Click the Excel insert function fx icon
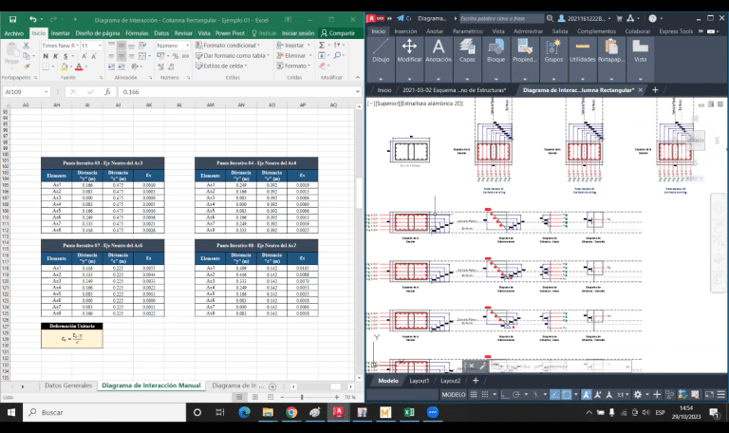Screen dimensions: 729x433 (107, 92)
